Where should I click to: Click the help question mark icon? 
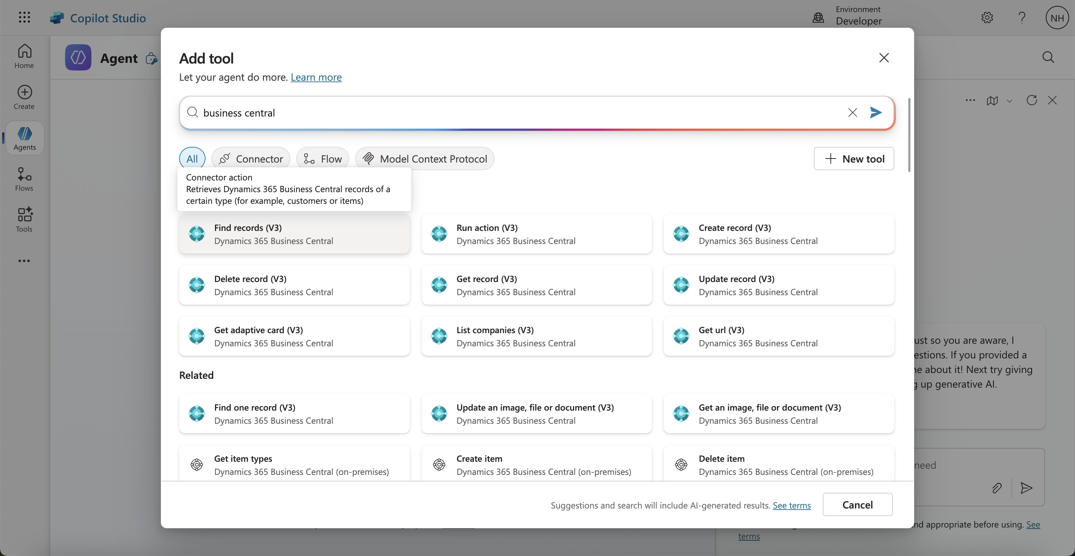(x=1022, y=18)
